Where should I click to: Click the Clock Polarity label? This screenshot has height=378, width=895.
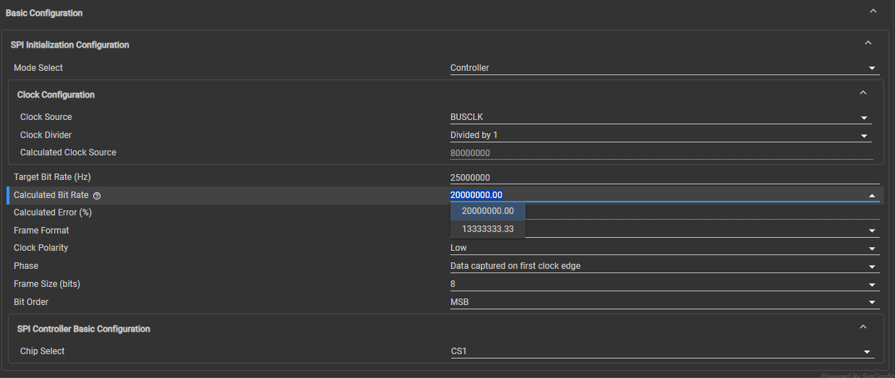[41, 248]
